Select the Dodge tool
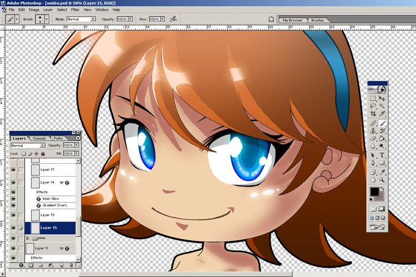The image size is (416, 277). pos(382,146)
